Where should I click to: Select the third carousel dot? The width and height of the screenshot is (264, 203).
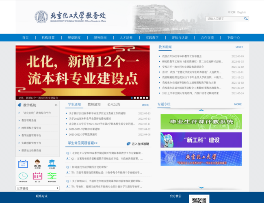coord(138,98)
